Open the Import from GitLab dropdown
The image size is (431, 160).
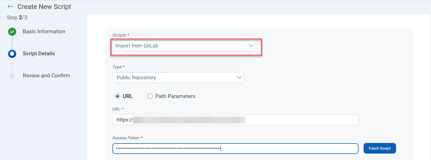184,46
